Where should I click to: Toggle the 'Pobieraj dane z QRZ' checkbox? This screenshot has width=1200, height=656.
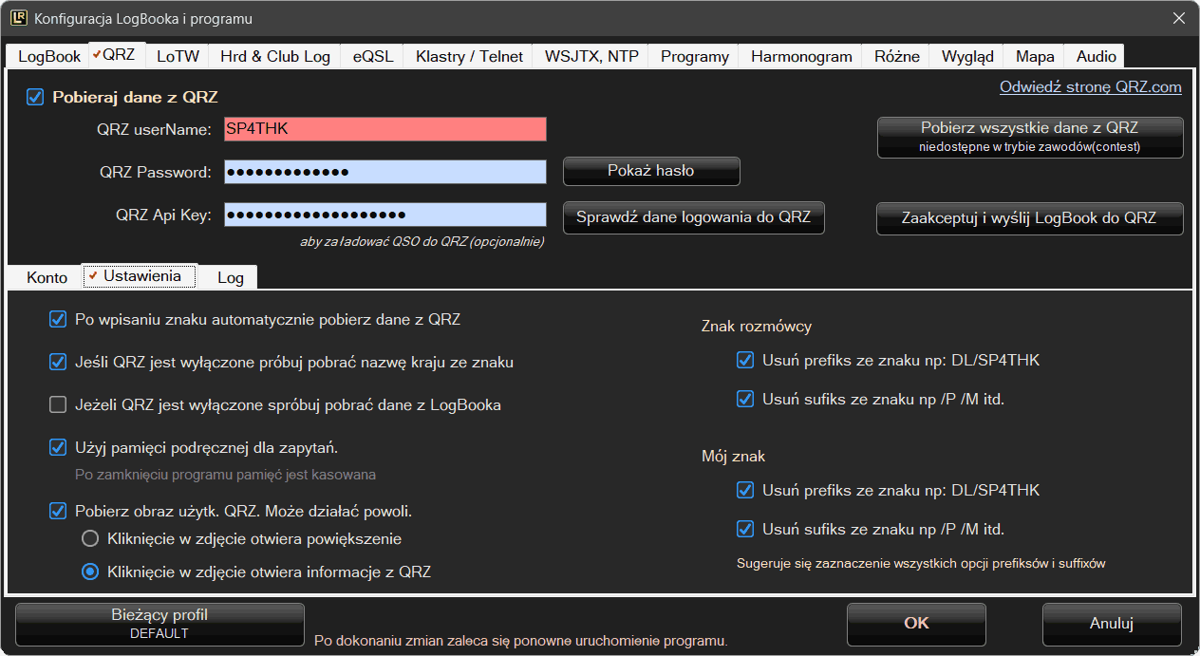coord(35,97)
